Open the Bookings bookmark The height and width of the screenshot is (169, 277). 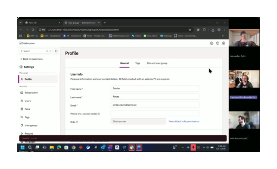166,36
